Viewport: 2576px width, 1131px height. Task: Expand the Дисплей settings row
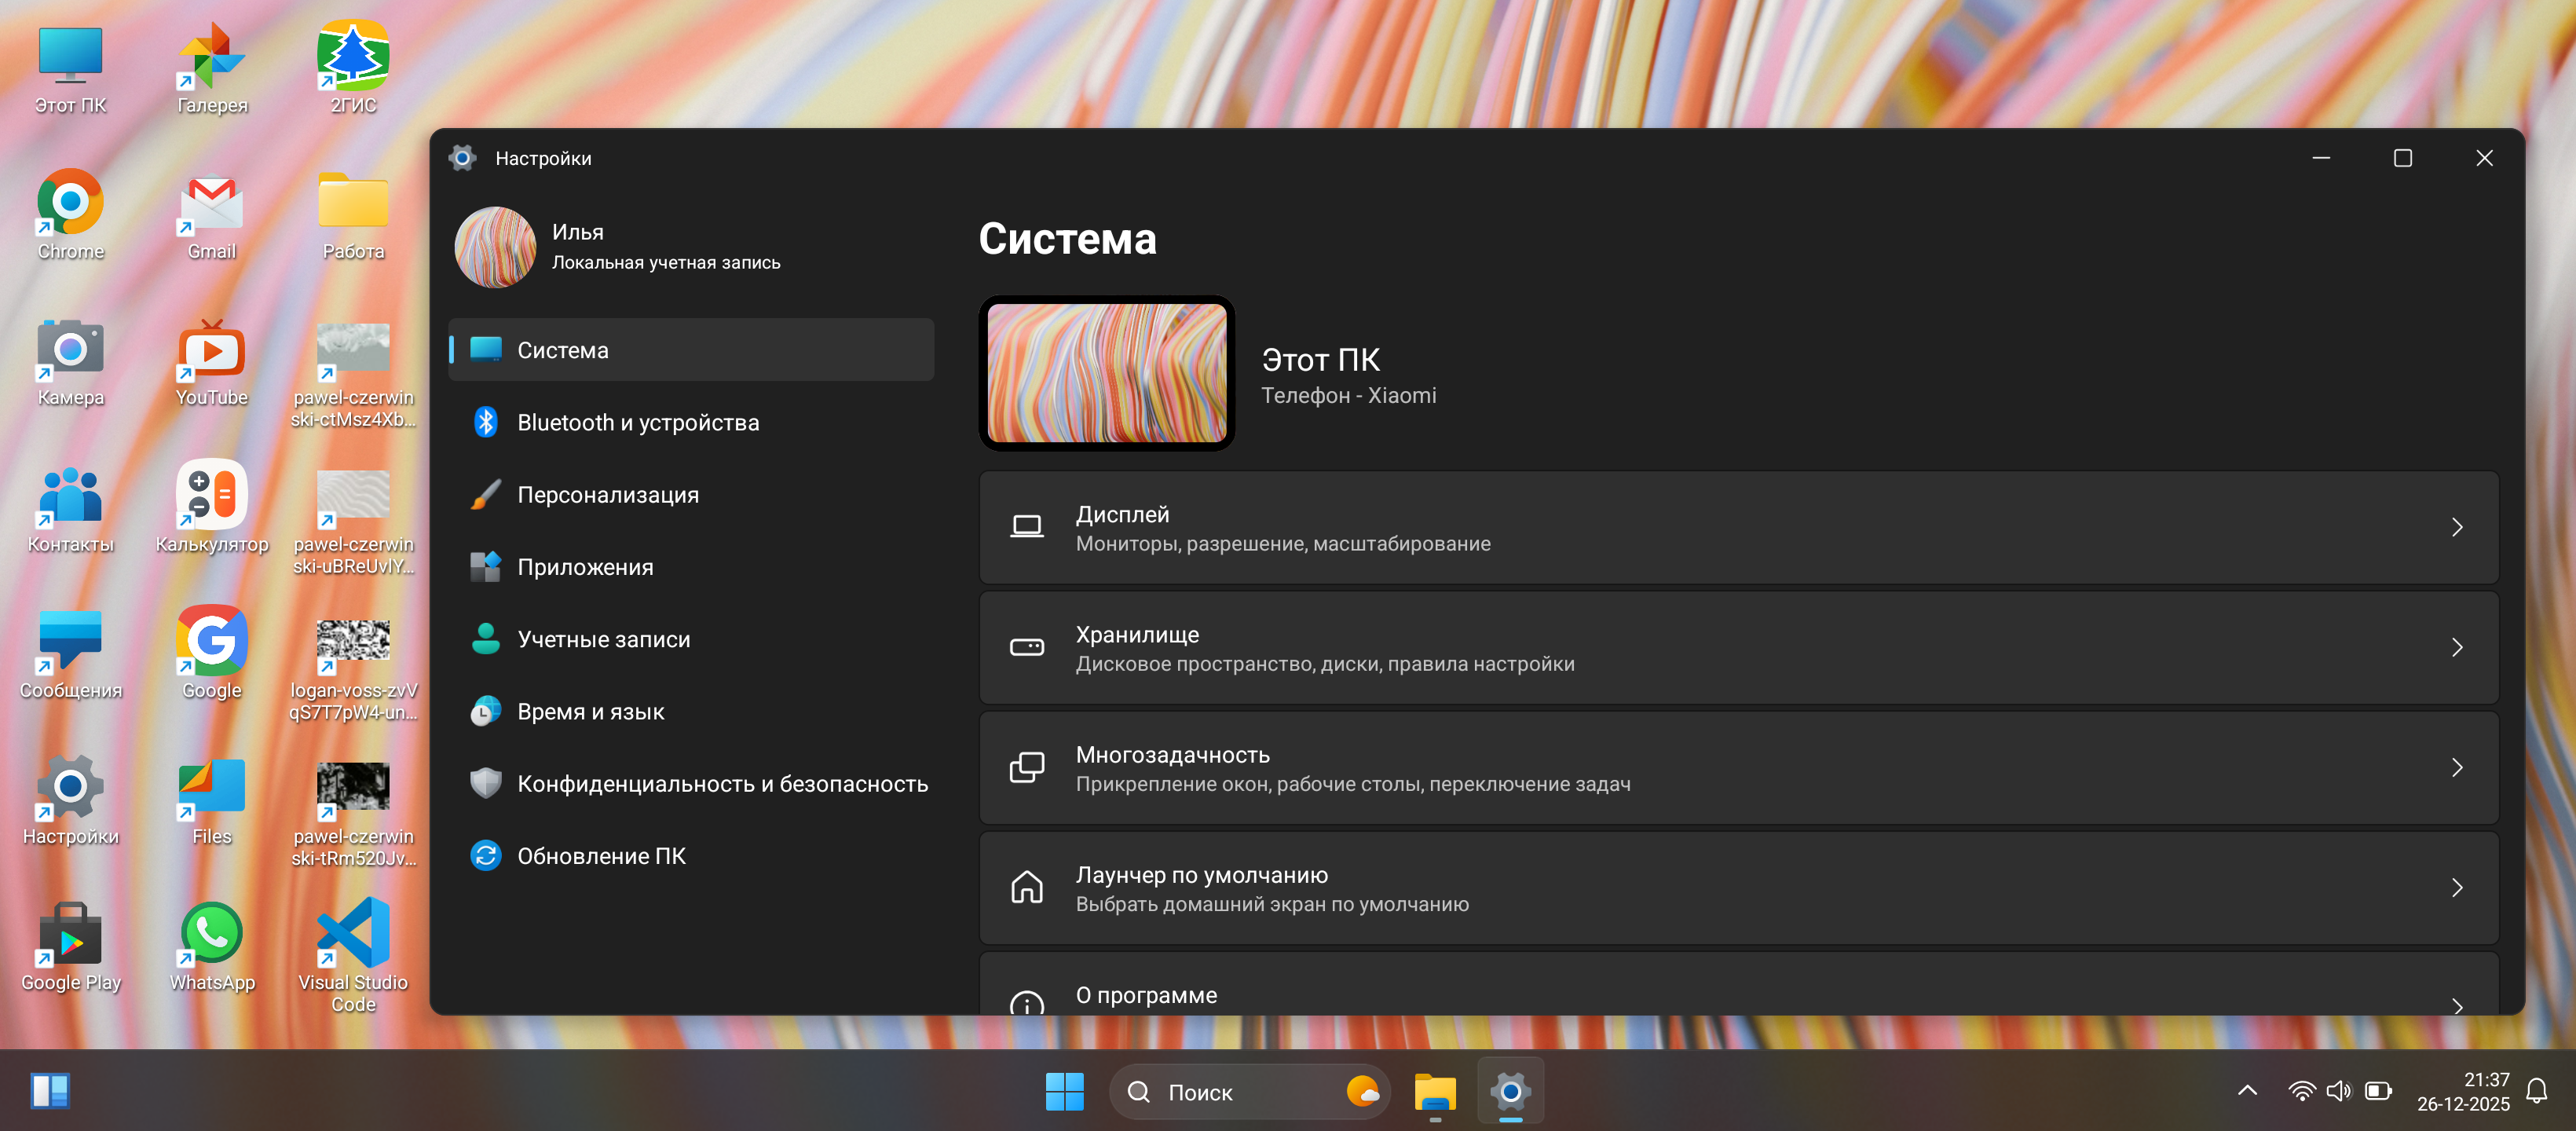pos(1738,527)
